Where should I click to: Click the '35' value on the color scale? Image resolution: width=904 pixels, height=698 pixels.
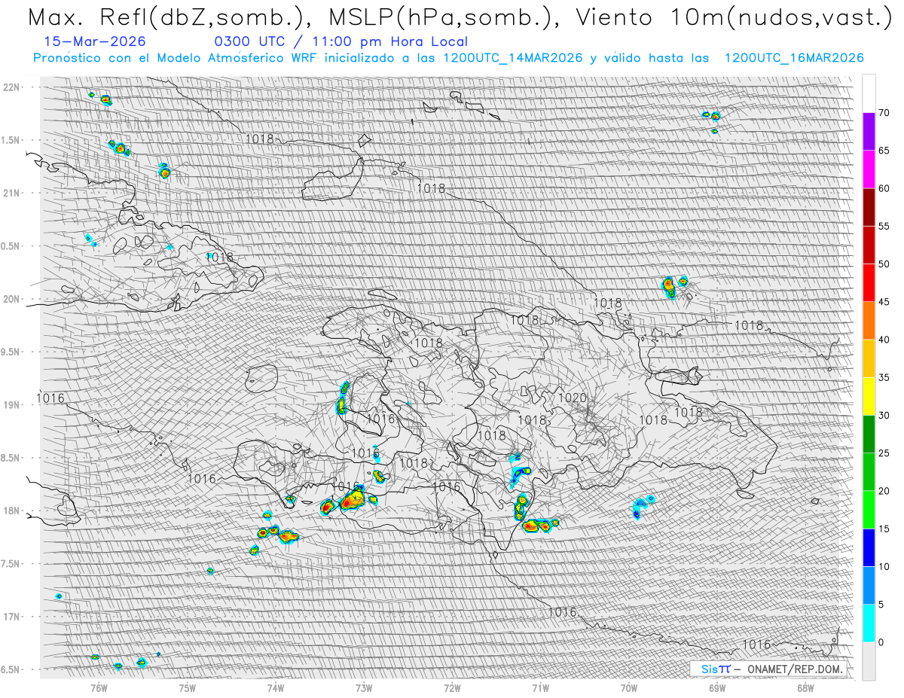click(884, 377)
